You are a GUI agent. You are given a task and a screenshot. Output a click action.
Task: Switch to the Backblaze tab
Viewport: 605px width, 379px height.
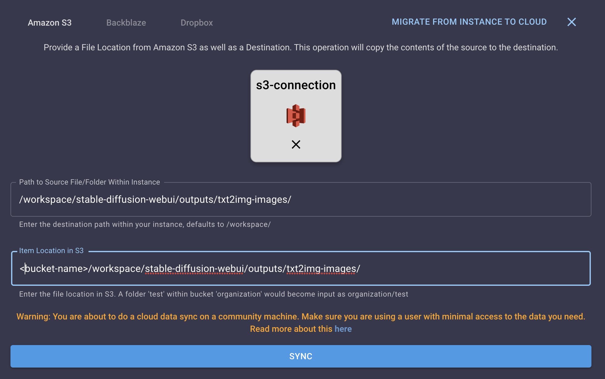[126, 23]
